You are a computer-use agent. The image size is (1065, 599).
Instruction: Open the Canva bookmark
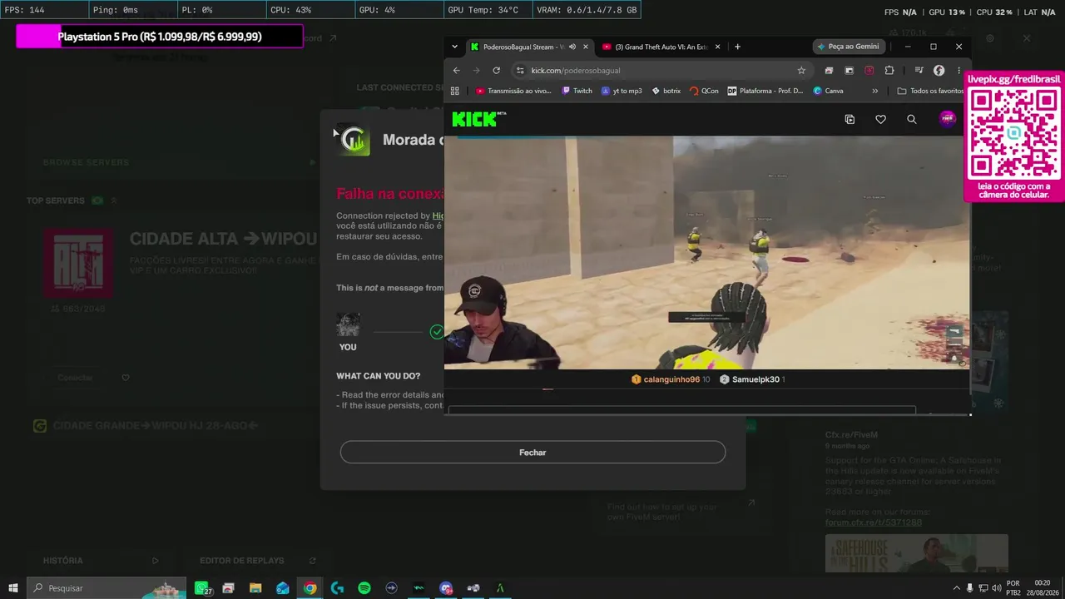click(829, 91)
